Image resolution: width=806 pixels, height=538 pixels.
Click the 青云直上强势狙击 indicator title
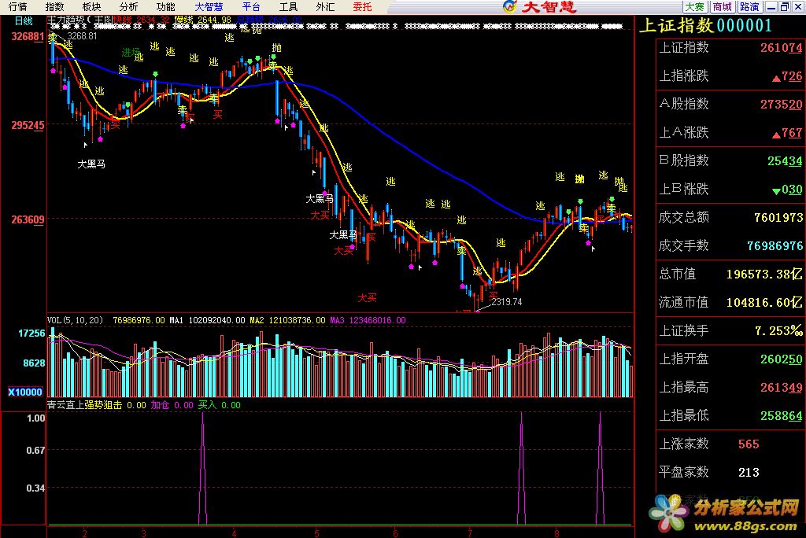pos(85,405)
